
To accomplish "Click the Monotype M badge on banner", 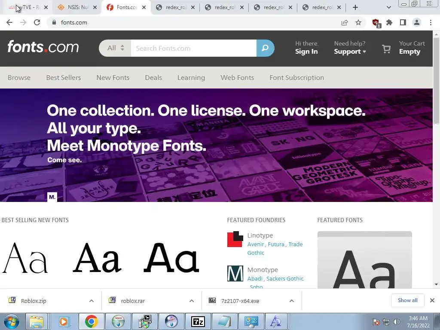I will (52, 197).
